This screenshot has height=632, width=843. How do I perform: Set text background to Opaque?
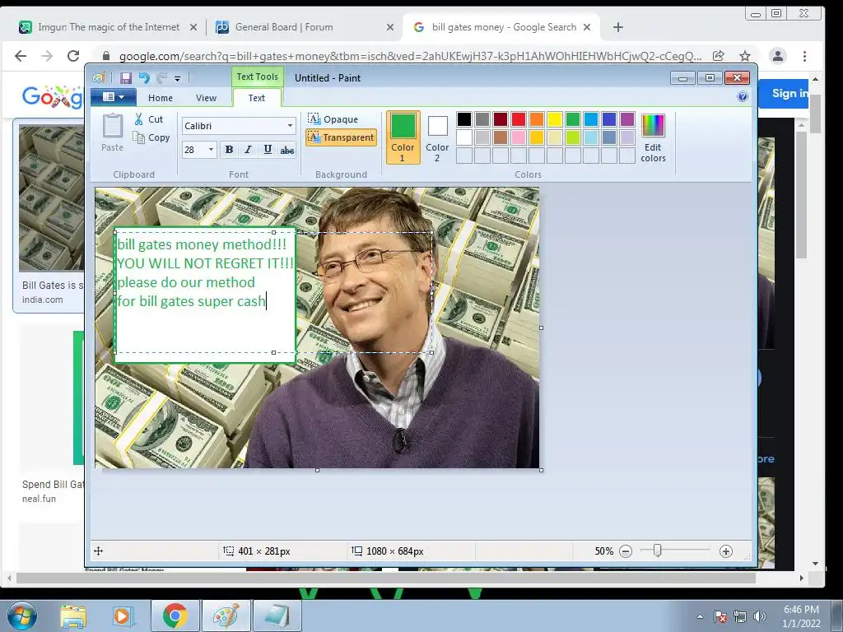(333, 118)
